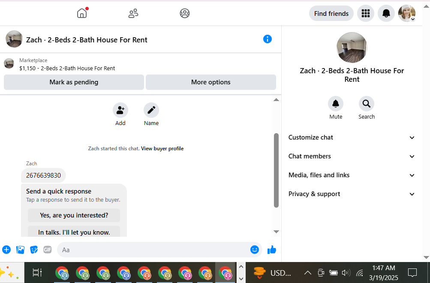Click the large listing photo in sidebar

pyautogui.click(x=352, y=48)
